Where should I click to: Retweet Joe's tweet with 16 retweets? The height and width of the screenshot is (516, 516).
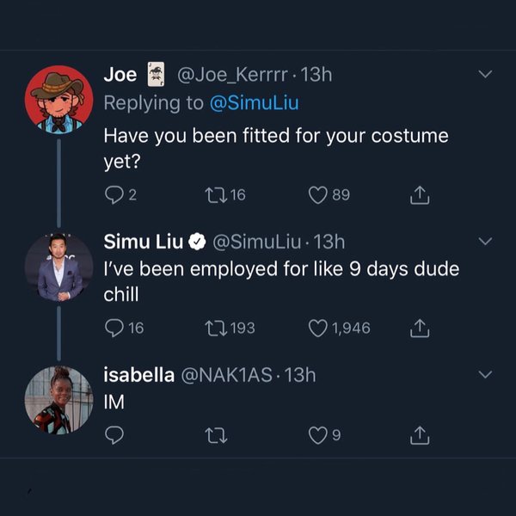(x=216, y=195)
